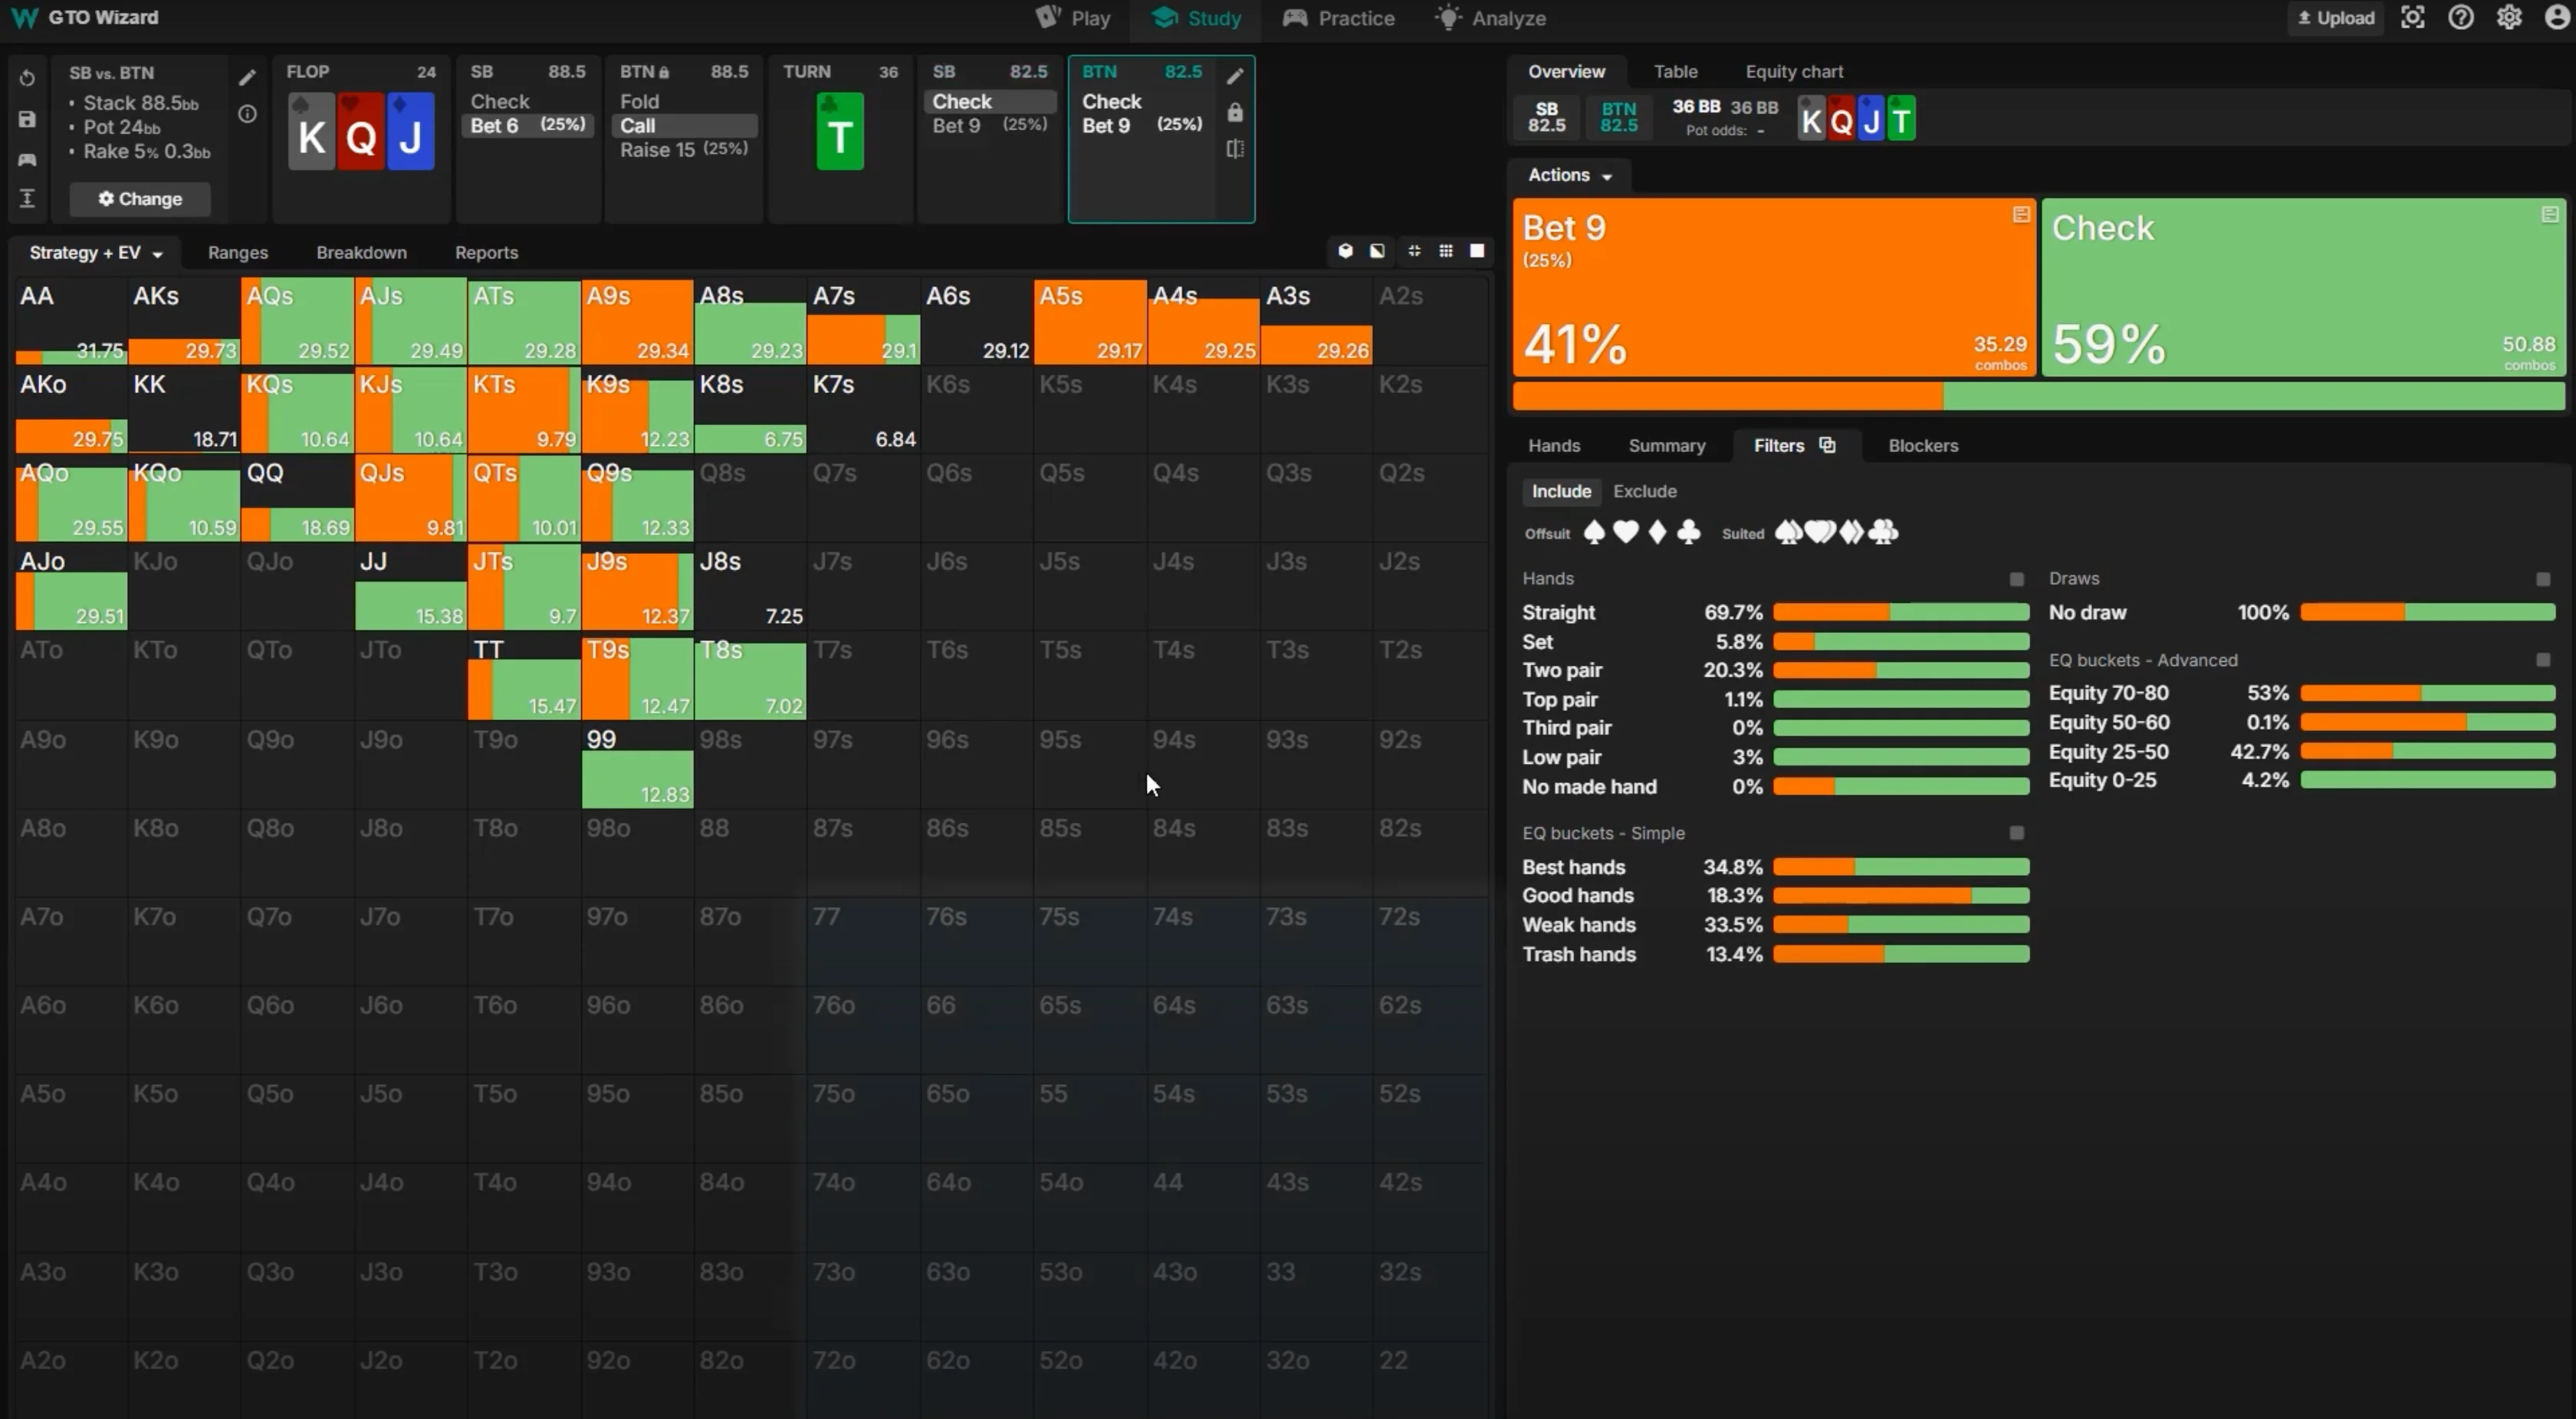Switch to the Equity chart tab
The image size is (2576, 1419).
[x=1793, y=72]
